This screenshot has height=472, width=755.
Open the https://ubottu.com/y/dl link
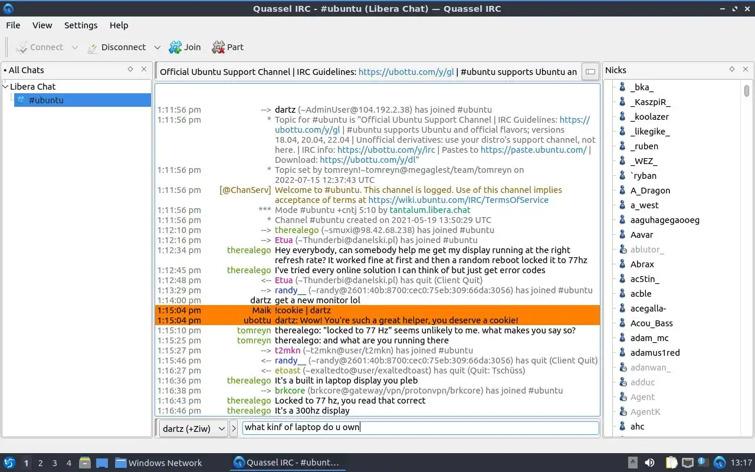click(368, 160)
